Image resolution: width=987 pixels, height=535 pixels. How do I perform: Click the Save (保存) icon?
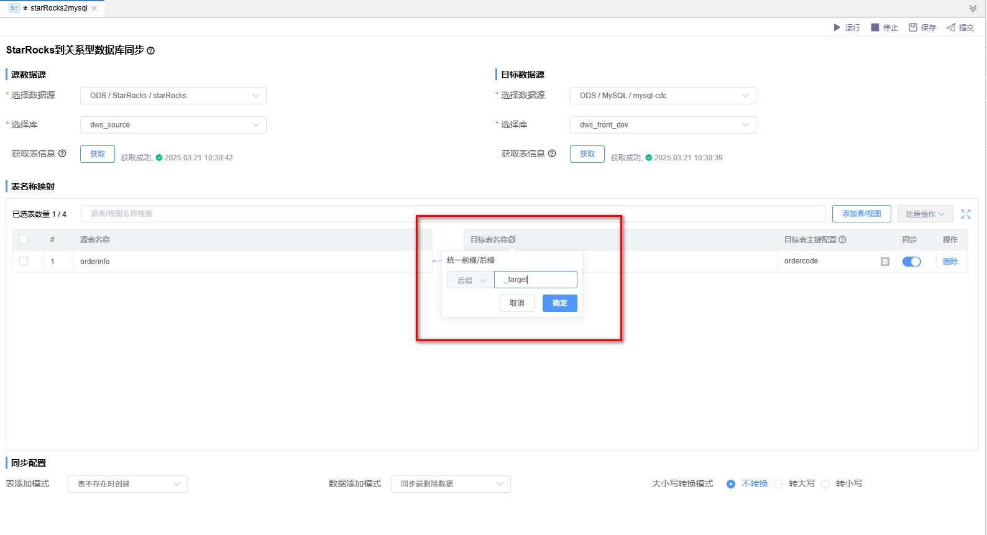click(913, 27)
